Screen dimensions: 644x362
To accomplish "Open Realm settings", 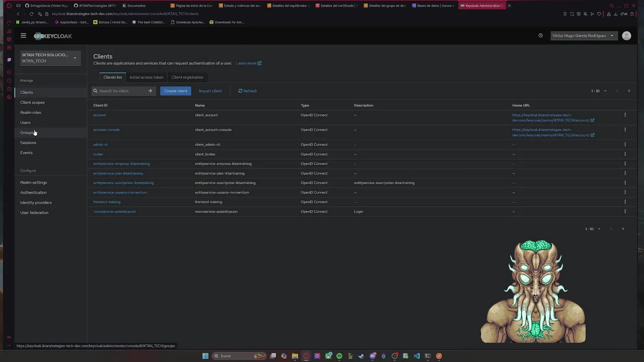I will 33,183.
